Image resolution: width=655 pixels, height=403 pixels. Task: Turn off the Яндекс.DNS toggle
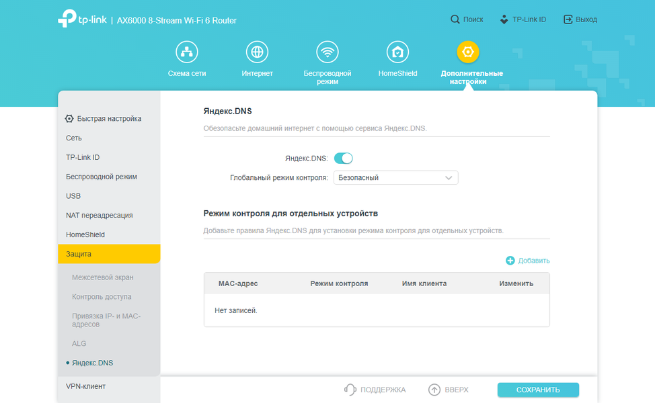pyautogui.click(x=344, y=158)
